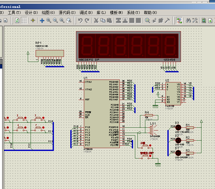The width and height of the screenshot is (215, 189).
Task: Open the Property Assignment Tool icon
Action: (195, 20)
